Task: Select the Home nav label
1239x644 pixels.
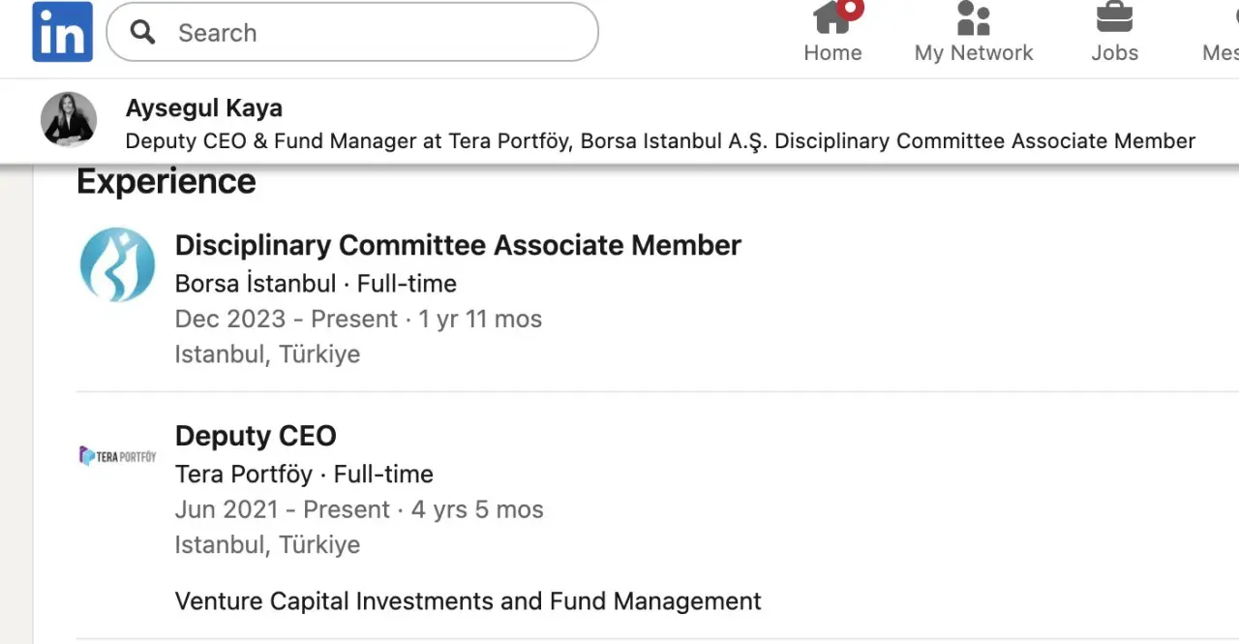Action: point(832,53)
